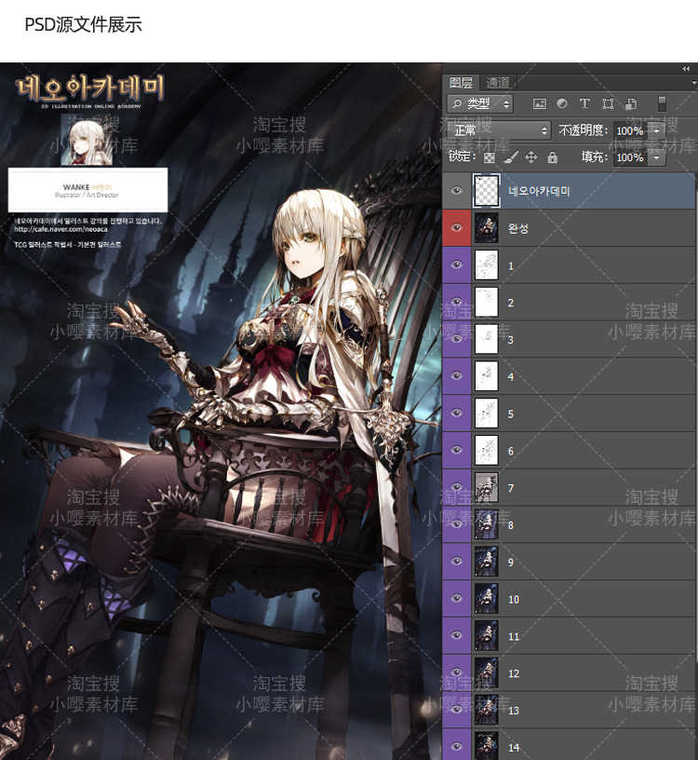Hide the 네오아카데미 layer
The image size is (698, 760).
(x=456, y=191)
